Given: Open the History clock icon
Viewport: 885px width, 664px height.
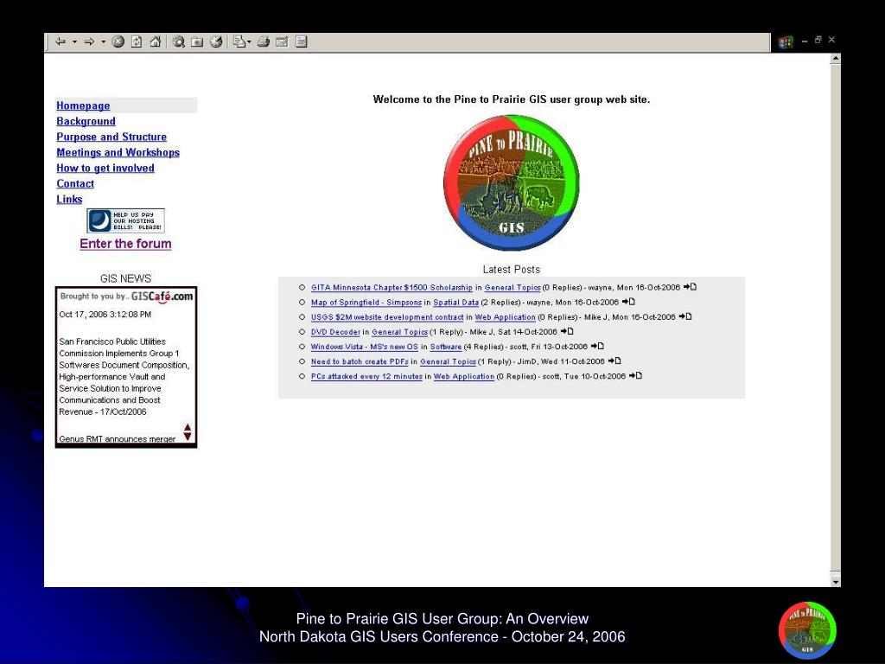Looking at the screenshot, I should click(216, 41).
